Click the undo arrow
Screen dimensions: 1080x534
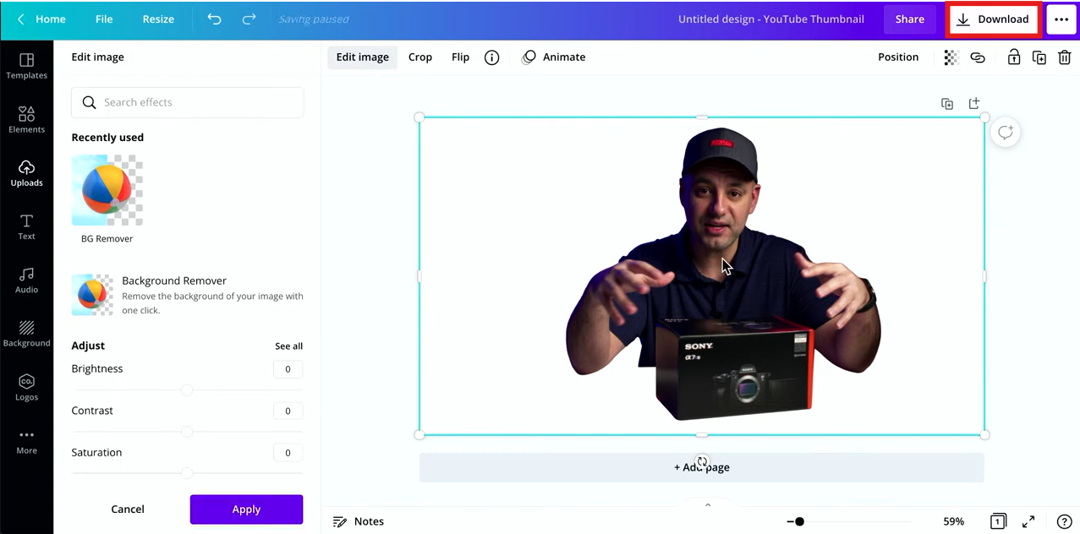coord(214,19)
